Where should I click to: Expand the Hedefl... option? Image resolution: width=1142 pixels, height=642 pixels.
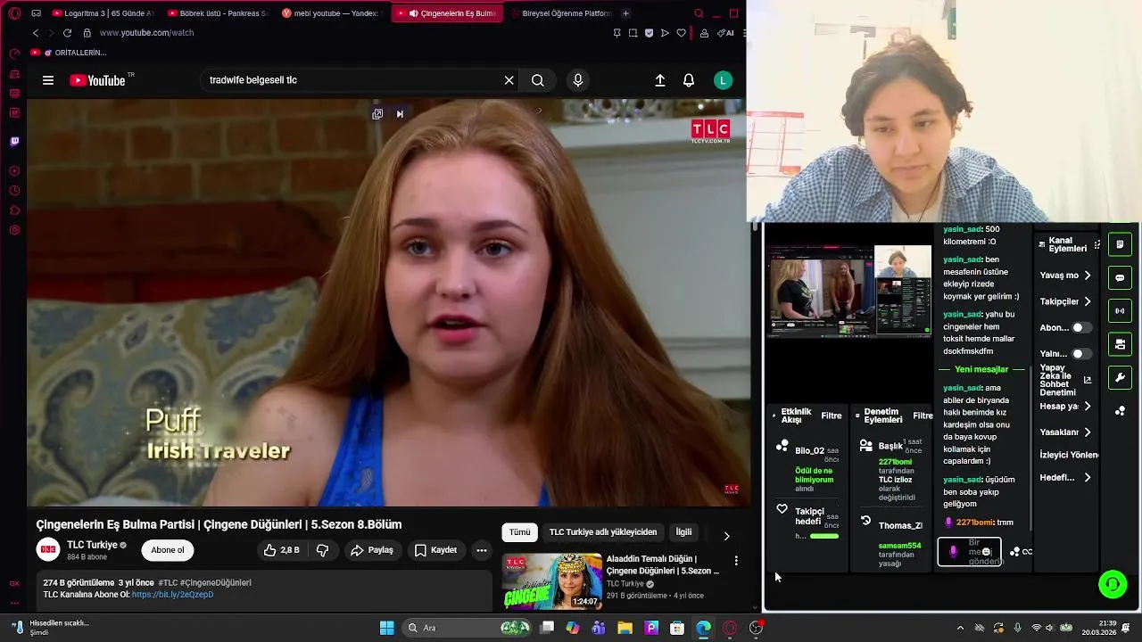coord(1066,477)
